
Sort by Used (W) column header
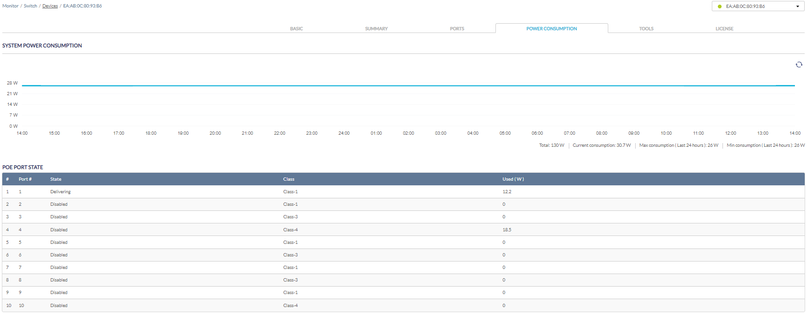click(x=513, y=179)
